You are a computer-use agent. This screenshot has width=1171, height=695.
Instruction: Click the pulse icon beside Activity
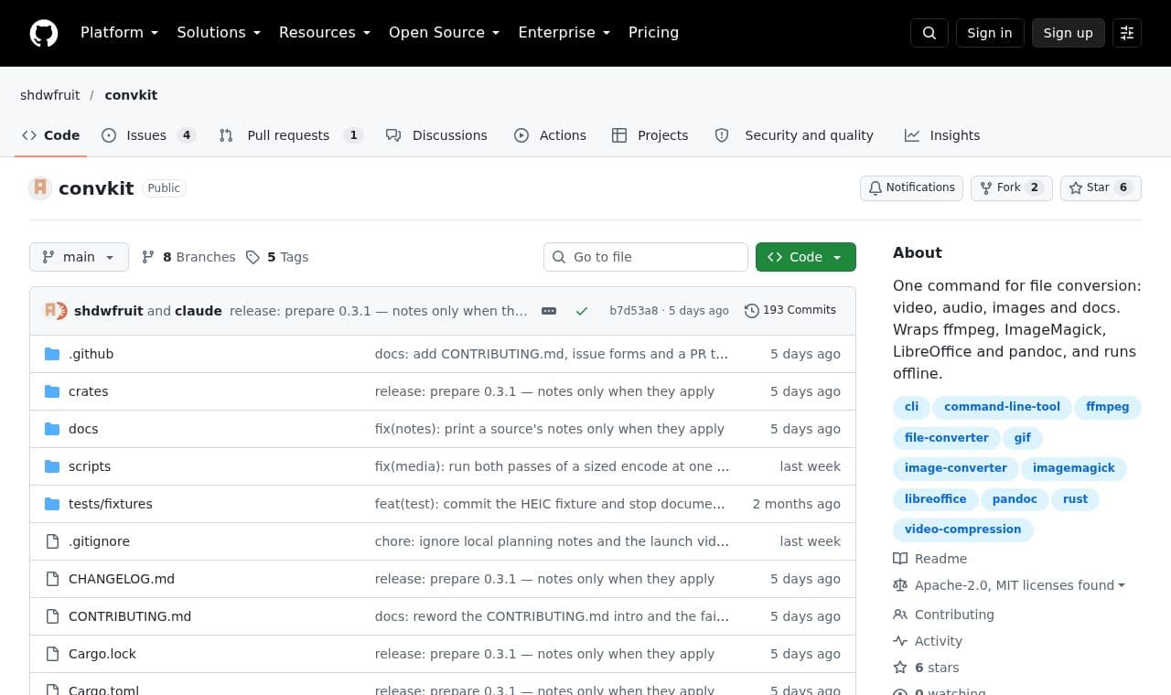(x=900, y=641)
